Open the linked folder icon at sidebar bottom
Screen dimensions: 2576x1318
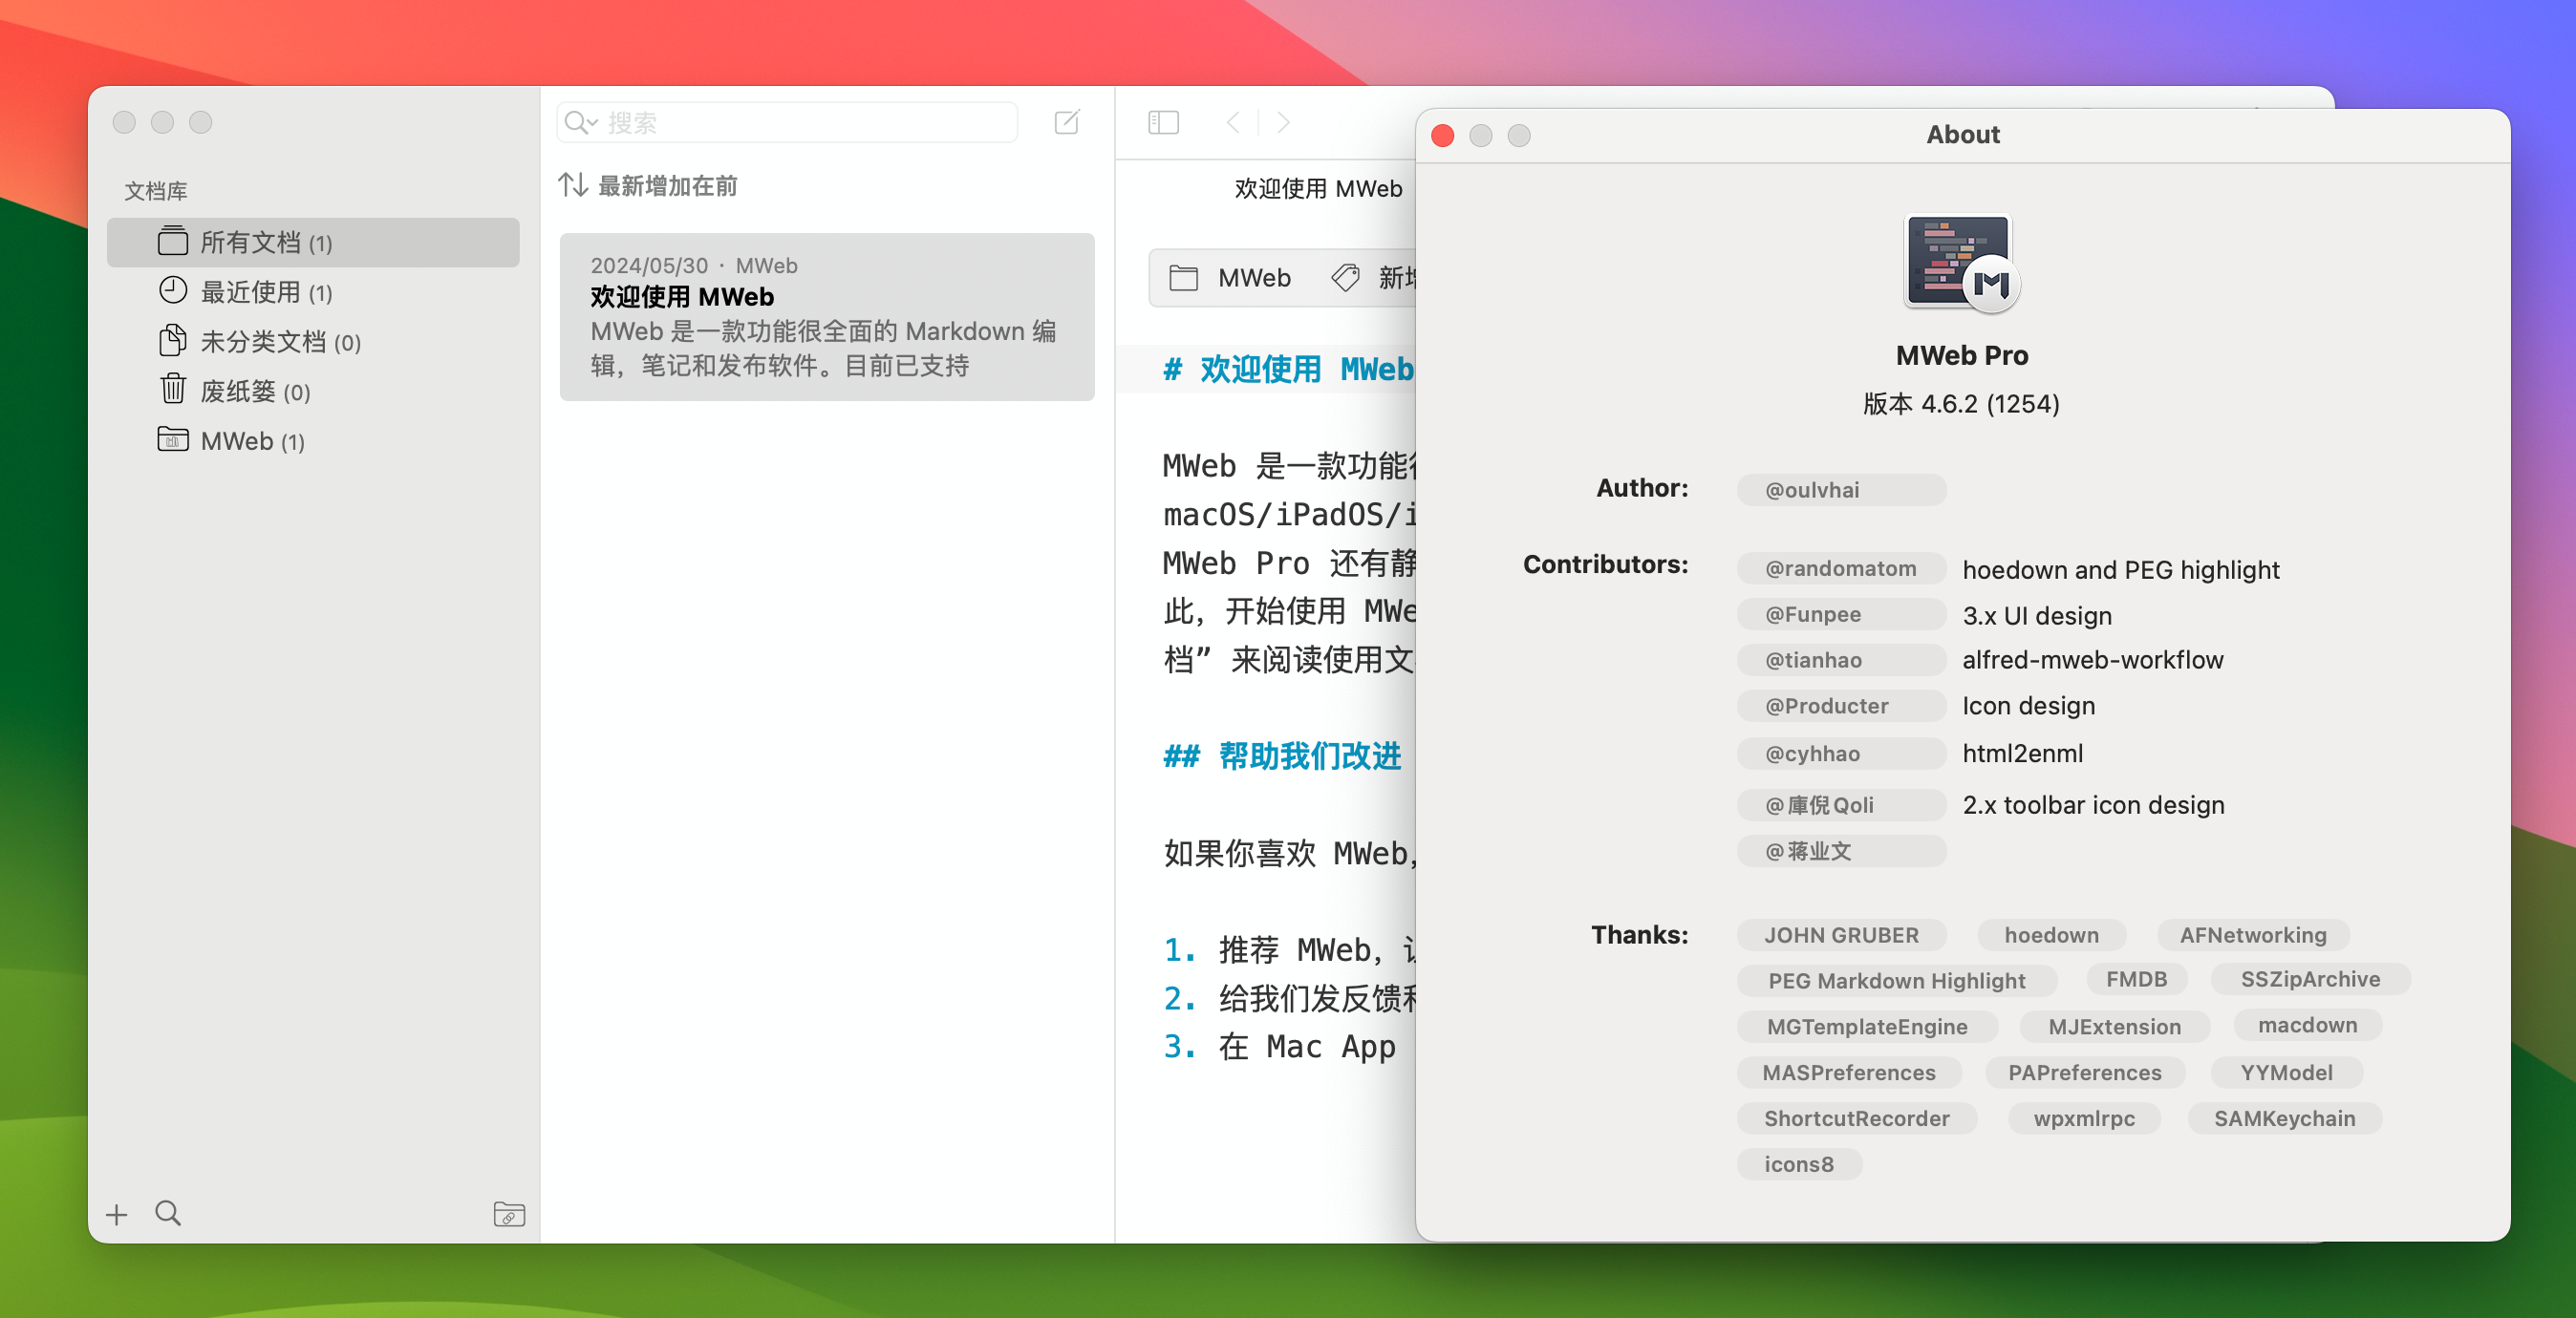coord(509,1214)
